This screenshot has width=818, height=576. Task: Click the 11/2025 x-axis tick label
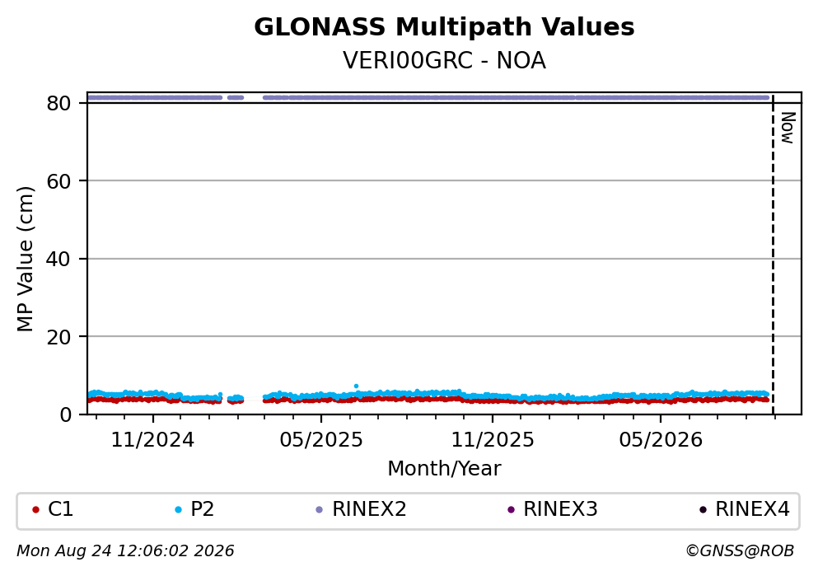(493, 440)
